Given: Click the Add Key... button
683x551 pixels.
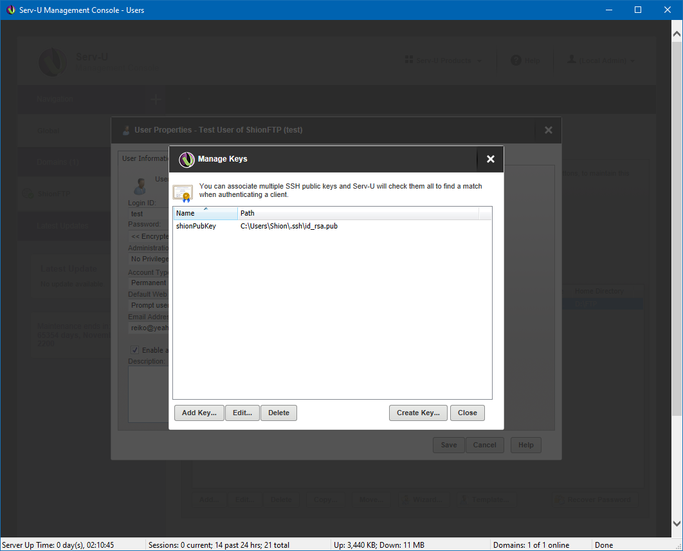Looking at the screenshot, I should (199, 413).
